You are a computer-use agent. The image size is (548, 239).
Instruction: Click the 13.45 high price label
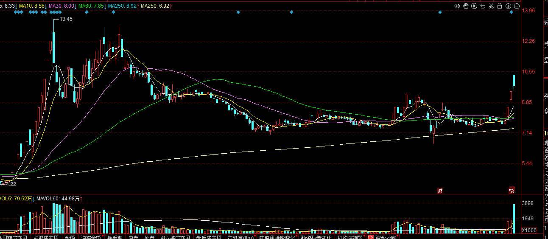[x=67, y=19]
